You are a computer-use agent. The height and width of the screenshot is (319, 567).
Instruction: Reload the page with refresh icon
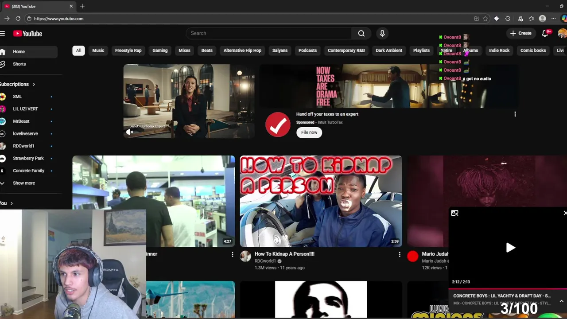point(18,19)
